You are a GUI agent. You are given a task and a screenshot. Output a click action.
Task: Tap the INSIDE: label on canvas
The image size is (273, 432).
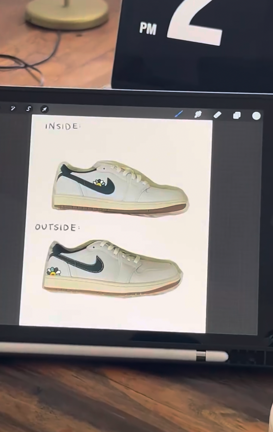pyautogui.click(x=63, y=127)
